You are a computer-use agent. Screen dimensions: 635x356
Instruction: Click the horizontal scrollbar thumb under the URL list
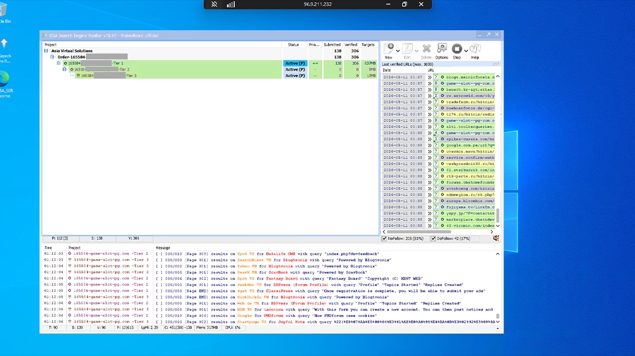[x=419, y=232]
